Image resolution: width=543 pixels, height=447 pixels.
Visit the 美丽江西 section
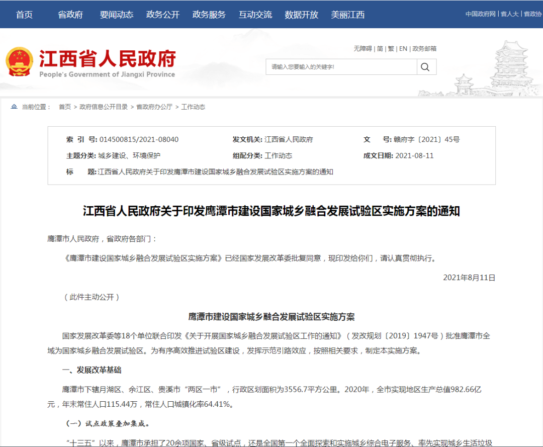[x=348, y=15]
